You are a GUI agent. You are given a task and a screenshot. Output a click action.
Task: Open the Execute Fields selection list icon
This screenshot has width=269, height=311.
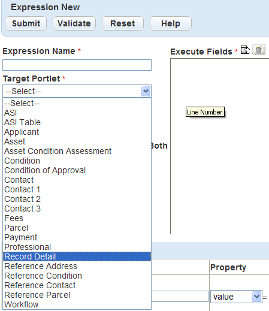point(245,50)
